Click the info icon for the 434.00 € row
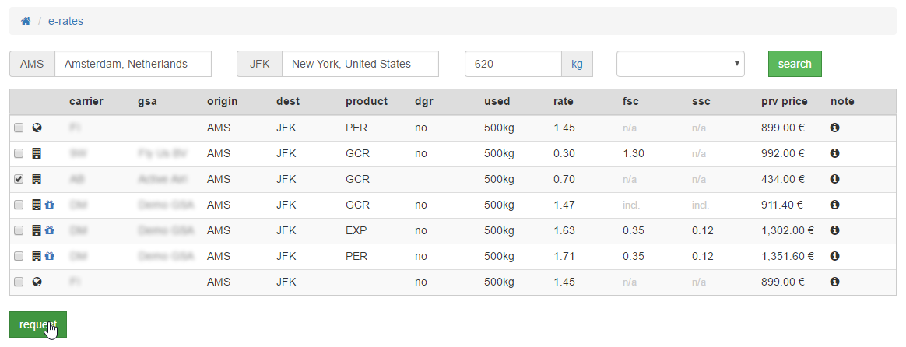906x347 pixels. [x=834, y=179]
